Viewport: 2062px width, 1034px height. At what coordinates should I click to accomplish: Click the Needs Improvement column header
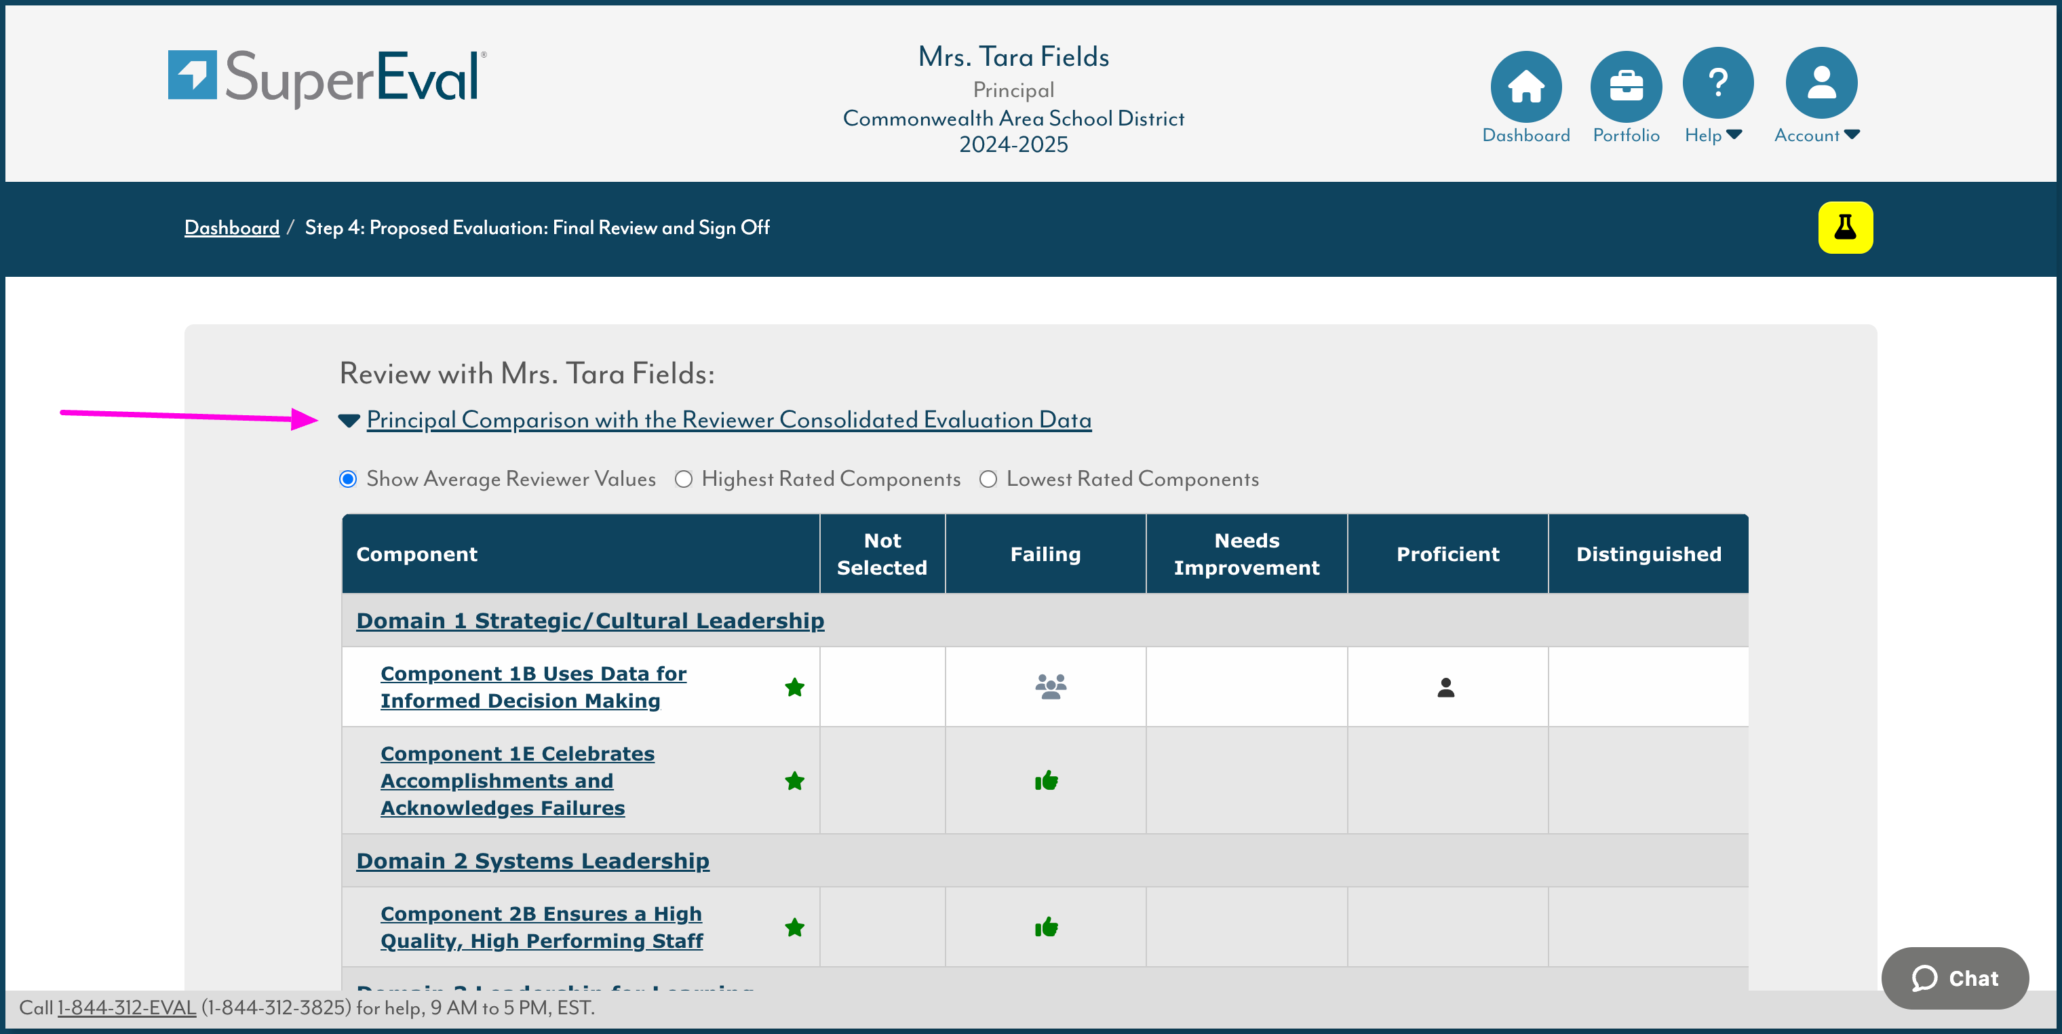(x=1246, y=554)
